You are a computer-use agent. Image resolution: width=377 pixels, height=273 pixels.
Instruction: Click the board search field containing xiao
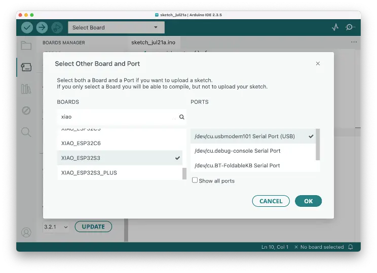(118, 117)
